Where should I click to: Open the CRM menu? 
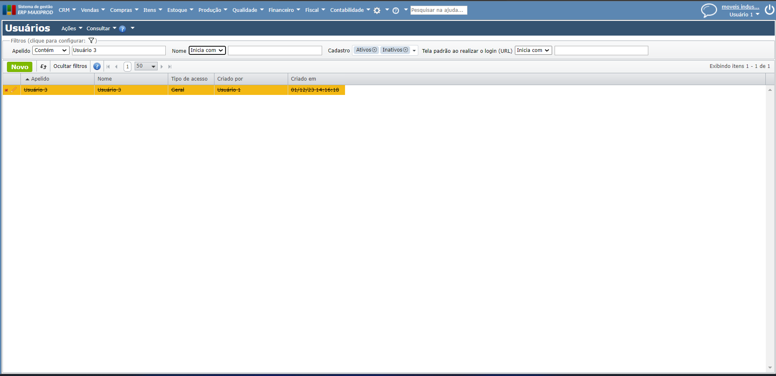tap(67, 10)
